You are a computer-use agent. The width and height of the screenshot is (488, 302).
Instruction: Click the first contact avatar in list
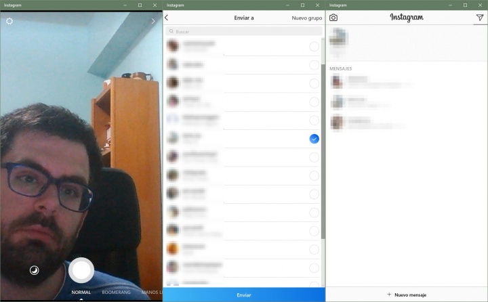click(x=173, y=46)
